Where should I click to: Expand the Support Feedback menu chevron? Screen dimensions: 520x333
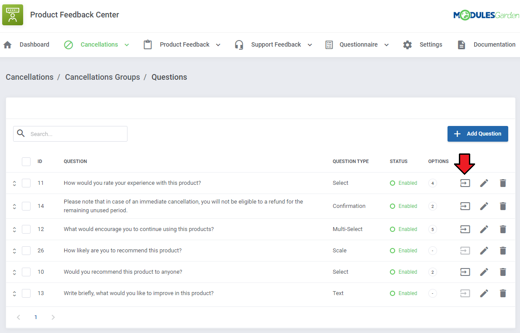click(x=310, y=45)
